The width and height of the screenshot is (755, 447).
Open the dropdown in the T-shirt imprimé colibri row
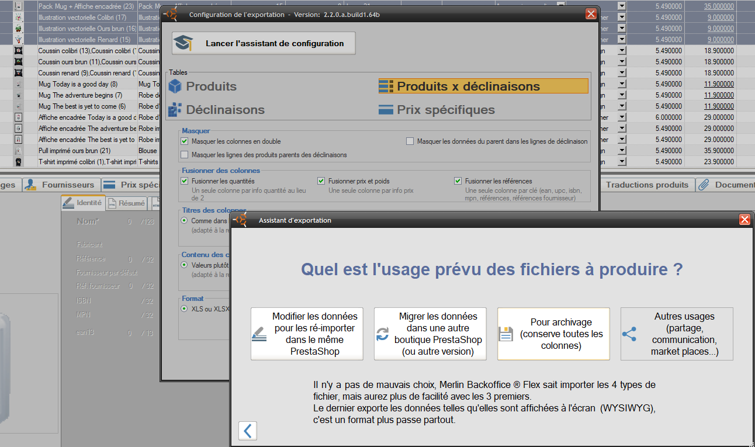tap(622, 162)
